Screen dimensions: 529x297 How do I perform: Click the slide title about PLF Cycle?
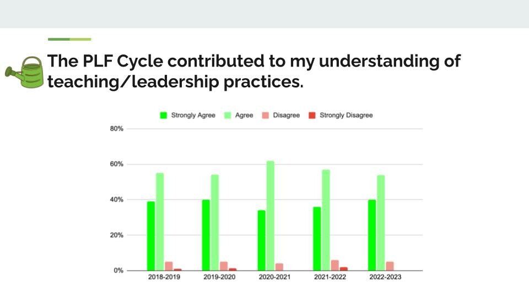click(253, 71)
